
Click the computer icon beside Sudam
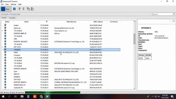[5, 25]
